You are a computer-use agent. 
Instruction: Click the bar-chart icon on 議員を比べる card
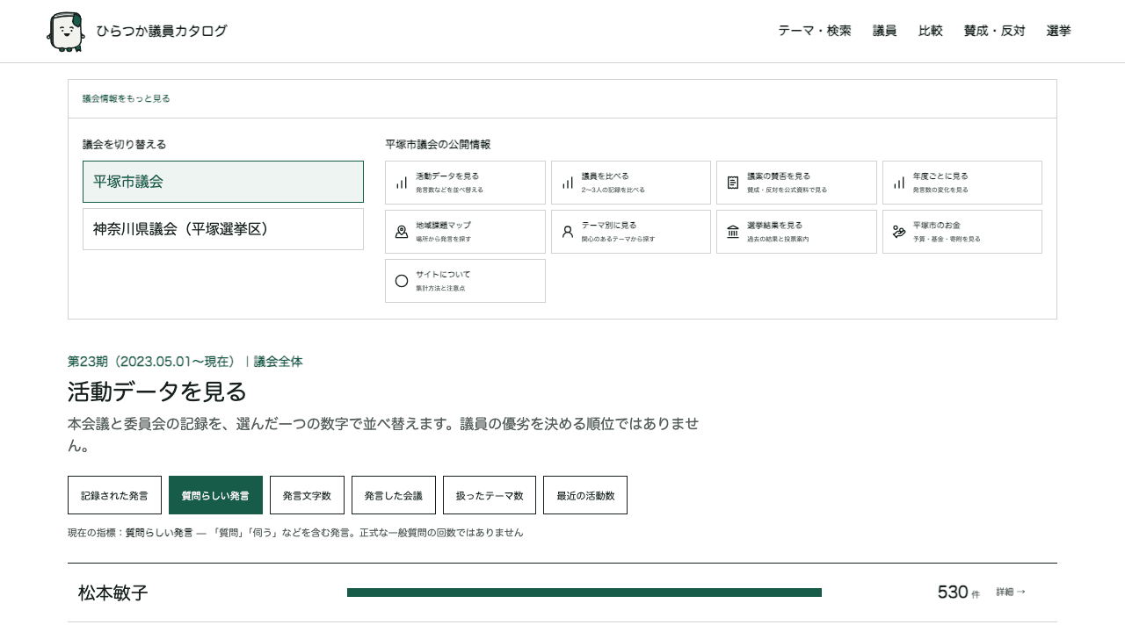tap(568, 183)
